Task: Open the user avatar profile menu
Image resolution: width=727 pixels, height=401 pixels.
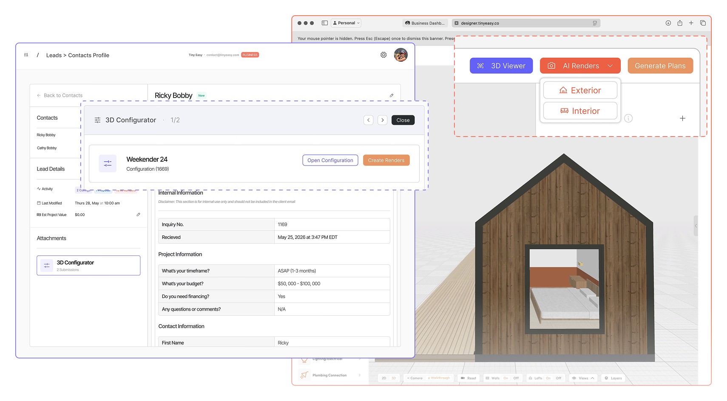Action: (x=400, y=55)
